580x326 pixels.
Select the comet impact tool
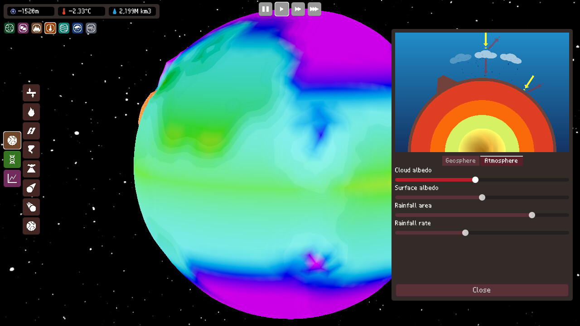pos(31,188)
